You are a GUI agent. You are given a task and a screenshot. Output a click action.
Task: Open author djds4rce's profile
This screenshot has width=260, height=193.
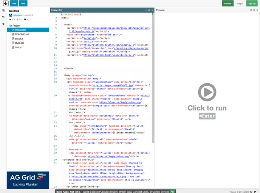coord(17,15)
